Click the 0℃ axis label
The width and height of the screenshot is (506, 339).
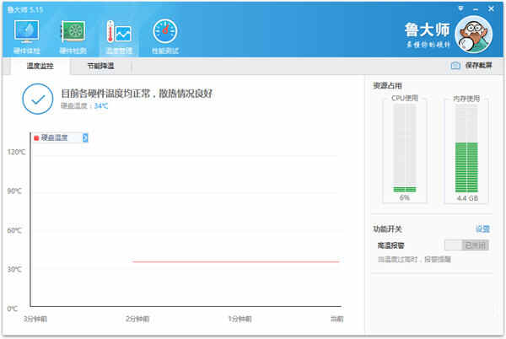13,309
